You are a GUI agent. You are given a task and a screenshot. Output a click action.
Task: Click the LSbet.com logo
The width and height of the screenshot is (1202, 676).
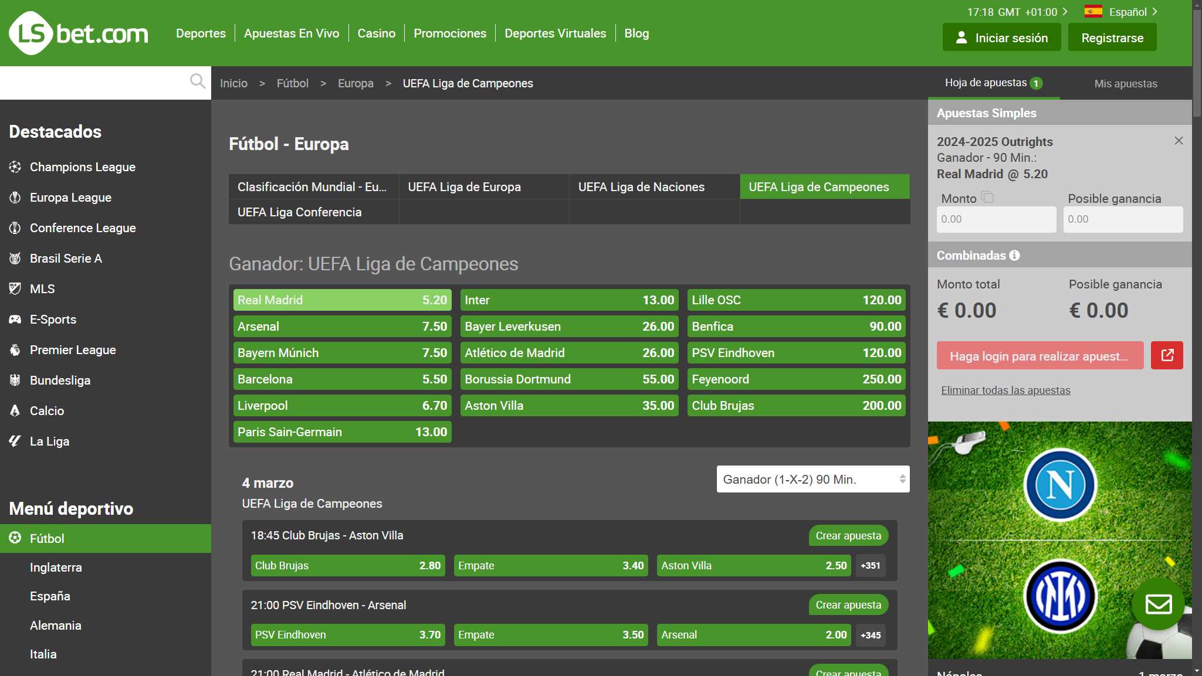pos(79,33)
